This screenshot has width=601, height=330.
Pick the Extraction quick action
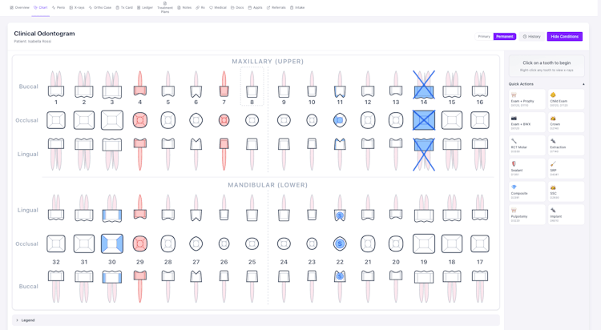pos(566,145)
